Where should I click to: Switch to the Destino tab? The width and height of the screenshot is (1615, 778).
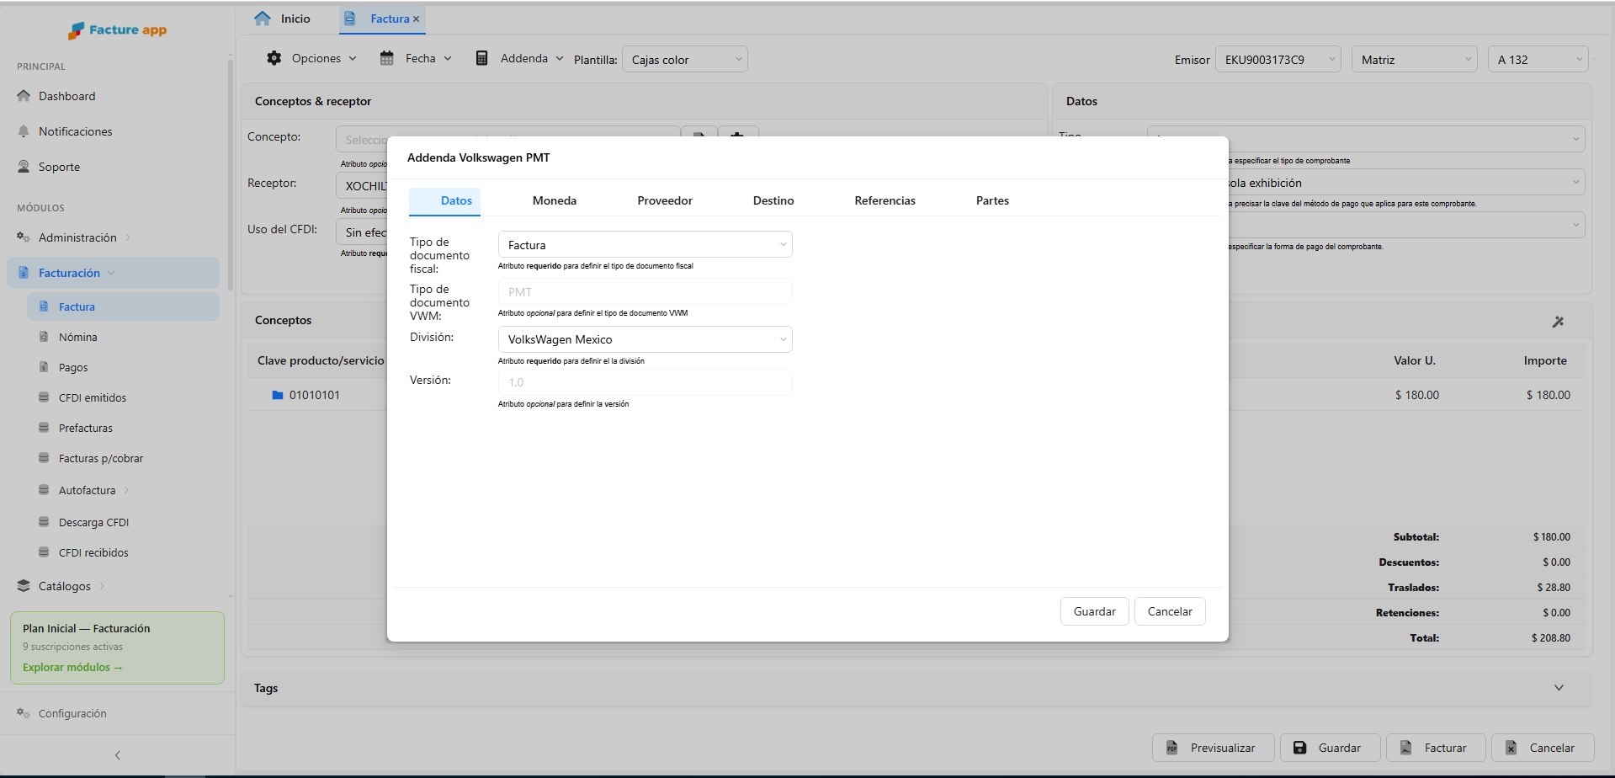coord(773,200)
